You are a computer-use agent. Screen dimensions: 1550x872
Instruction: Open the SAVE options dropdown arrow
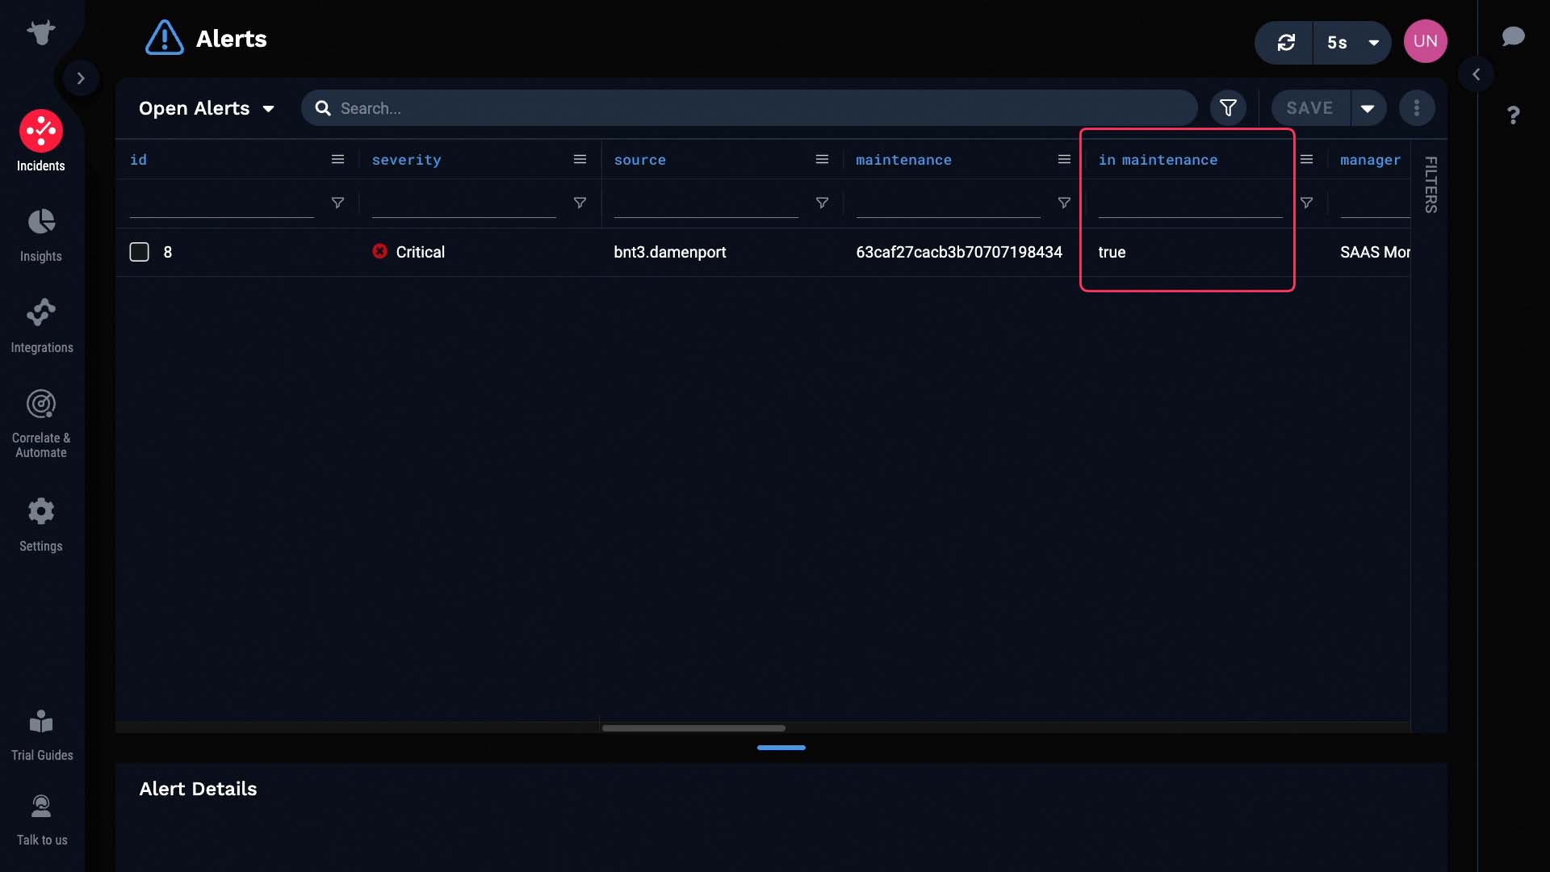click(1368, 108)
